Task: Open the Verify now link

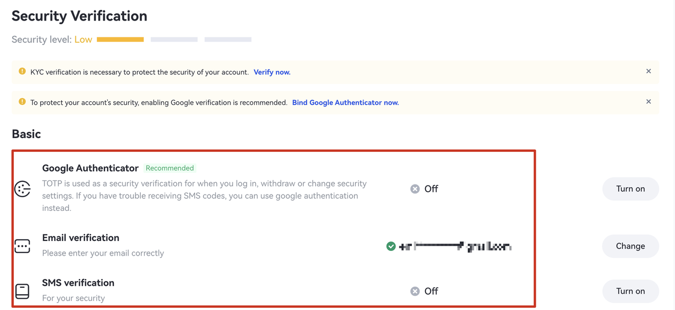Action: click(x=272, y=72)
